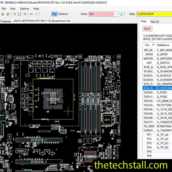Select pin row THRMT... H_THERMT
This screenshot has width=172, height=172.
click(x=157, y=130)
